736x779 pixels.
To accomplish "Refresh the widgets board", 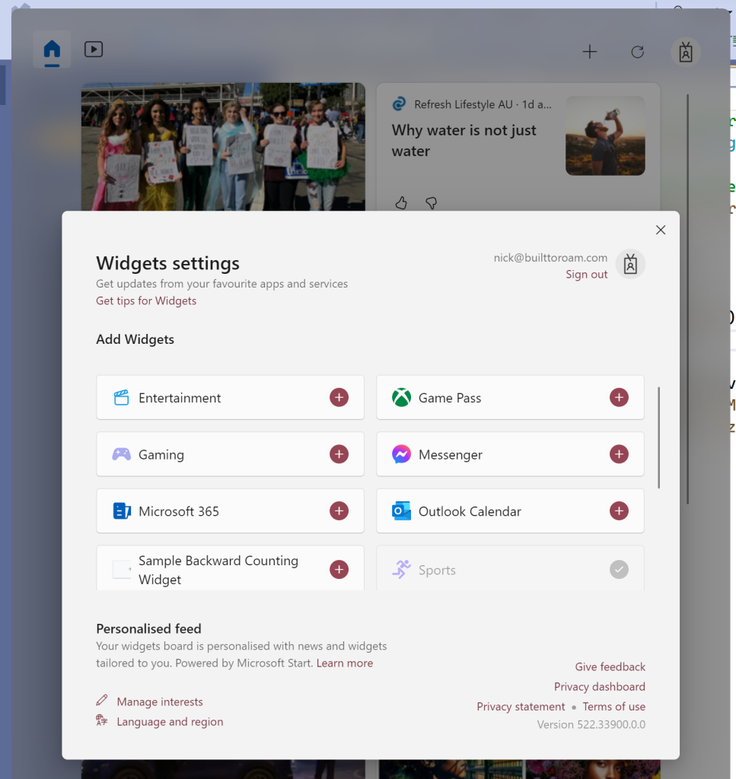I will point(637,52).
